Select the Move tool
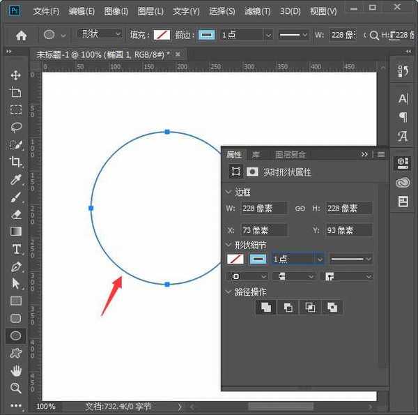This screenshot has width=418, height=415. (x=15, y=75)
